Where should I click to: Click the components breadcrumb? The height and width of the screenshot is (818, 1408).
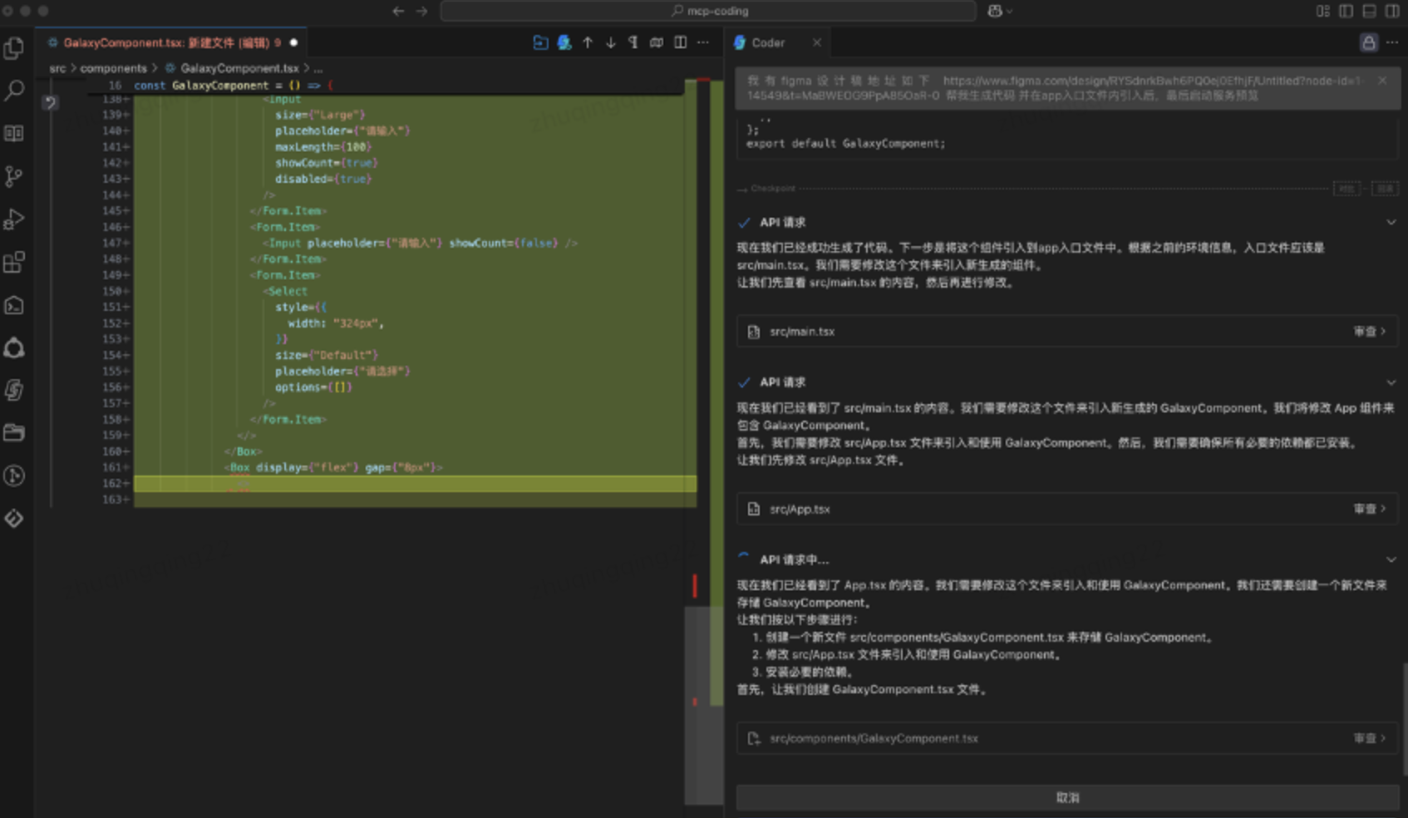pos(113,68)
